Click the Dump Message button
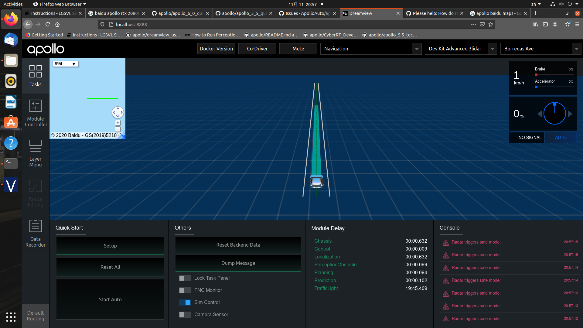Screen dimensions: 583x328 238,263
